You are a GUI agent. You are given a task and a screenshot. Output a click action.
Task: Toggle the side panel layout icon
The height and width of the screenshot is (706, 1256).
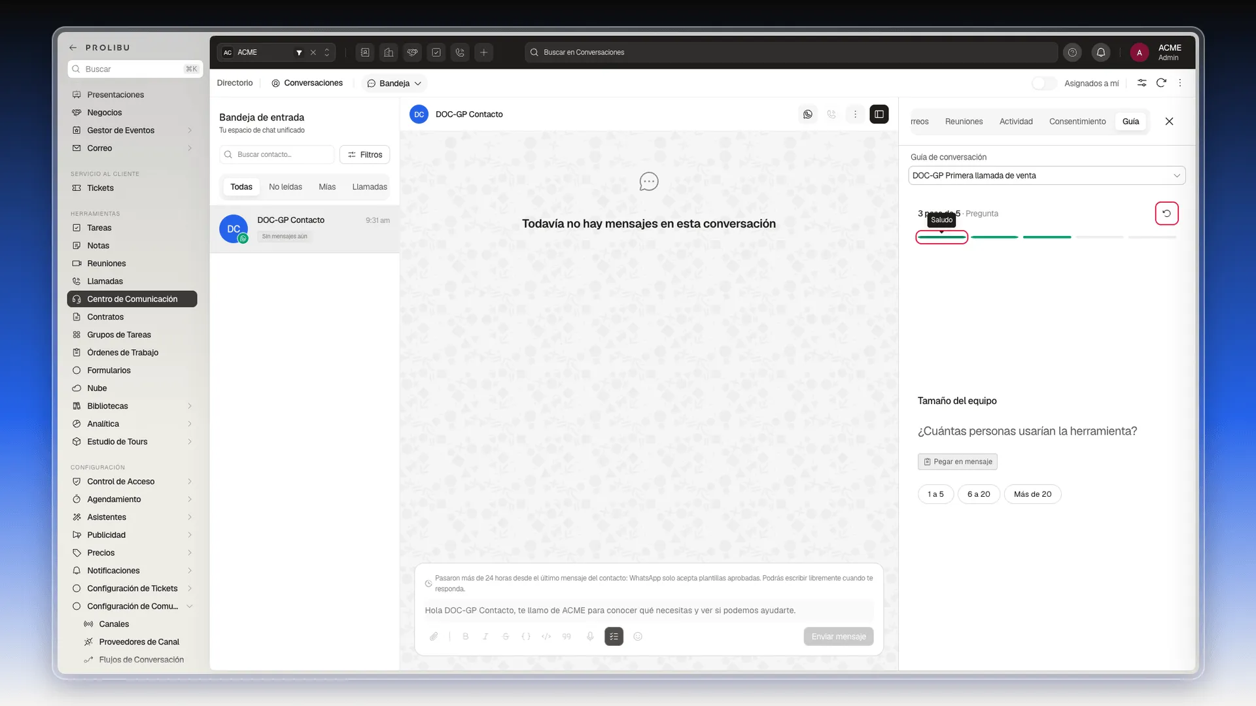coord(879,114)
